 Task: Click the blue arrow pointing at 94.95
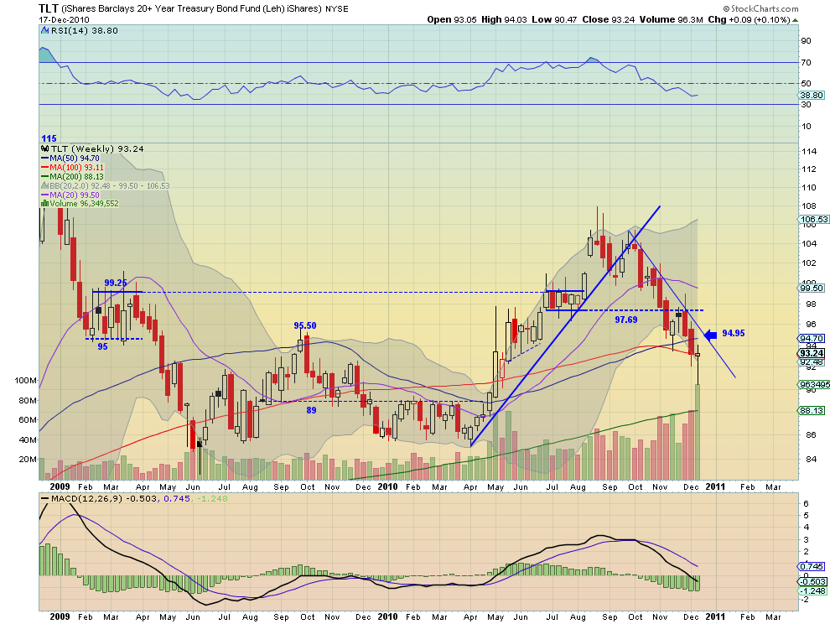pos(708,335)
